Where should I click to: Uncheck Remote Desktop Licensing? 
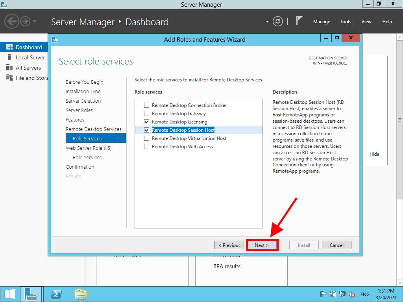[146, 122]
